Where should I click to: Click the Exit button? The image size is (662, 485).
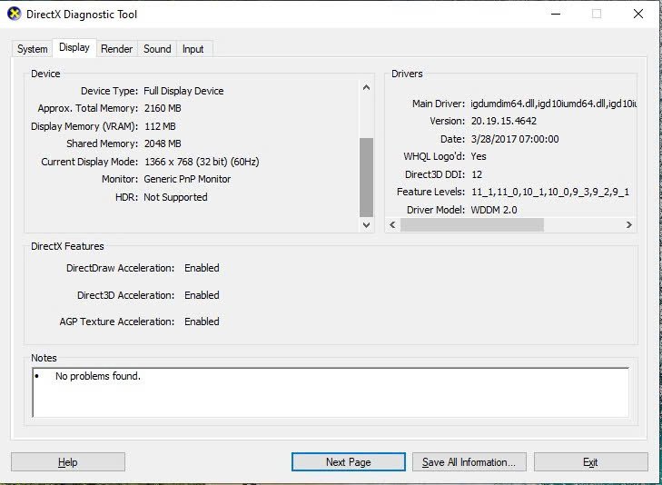pos(590,462)
